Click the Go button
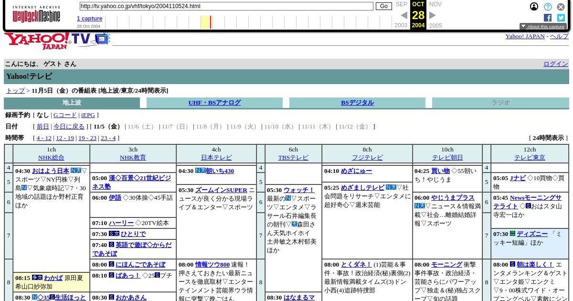The image size is (573, 301). point(383,6)
